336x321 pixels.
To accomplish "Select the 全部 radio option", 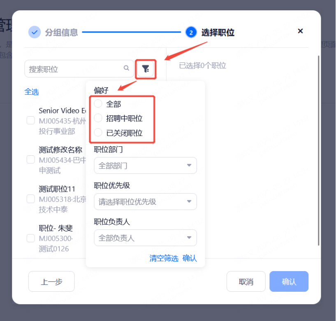I will 98,104.
